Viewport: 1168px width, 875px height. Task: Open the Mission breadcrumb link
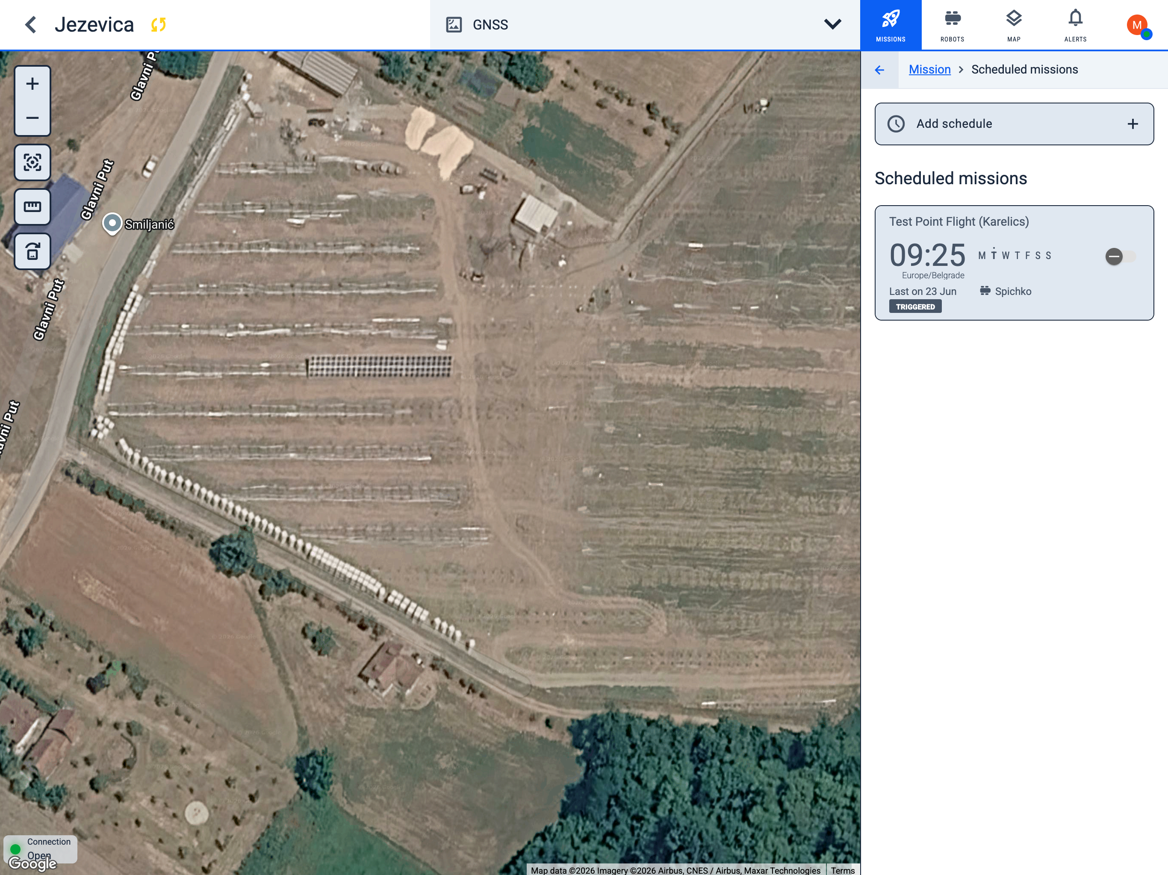pos(929,70)
